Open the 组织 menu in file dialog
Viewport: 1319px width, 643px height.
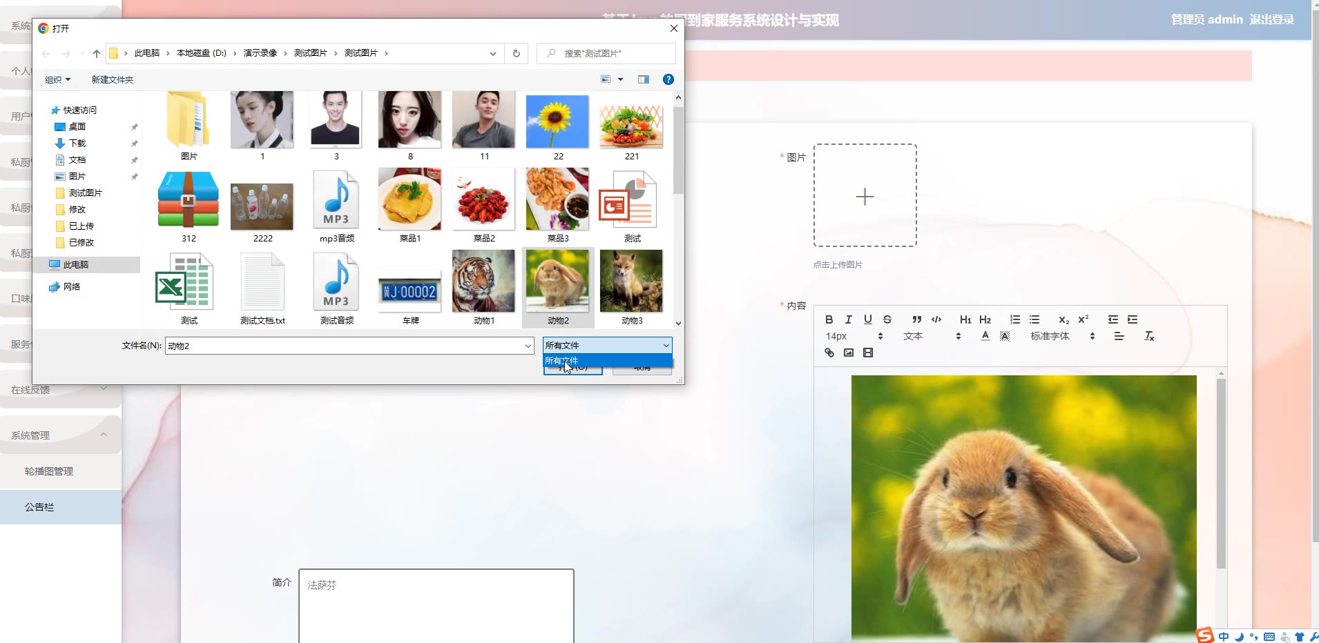pos(57,79)
